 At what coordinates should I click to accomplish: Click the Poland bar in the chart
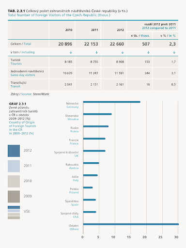pos(88,187)
